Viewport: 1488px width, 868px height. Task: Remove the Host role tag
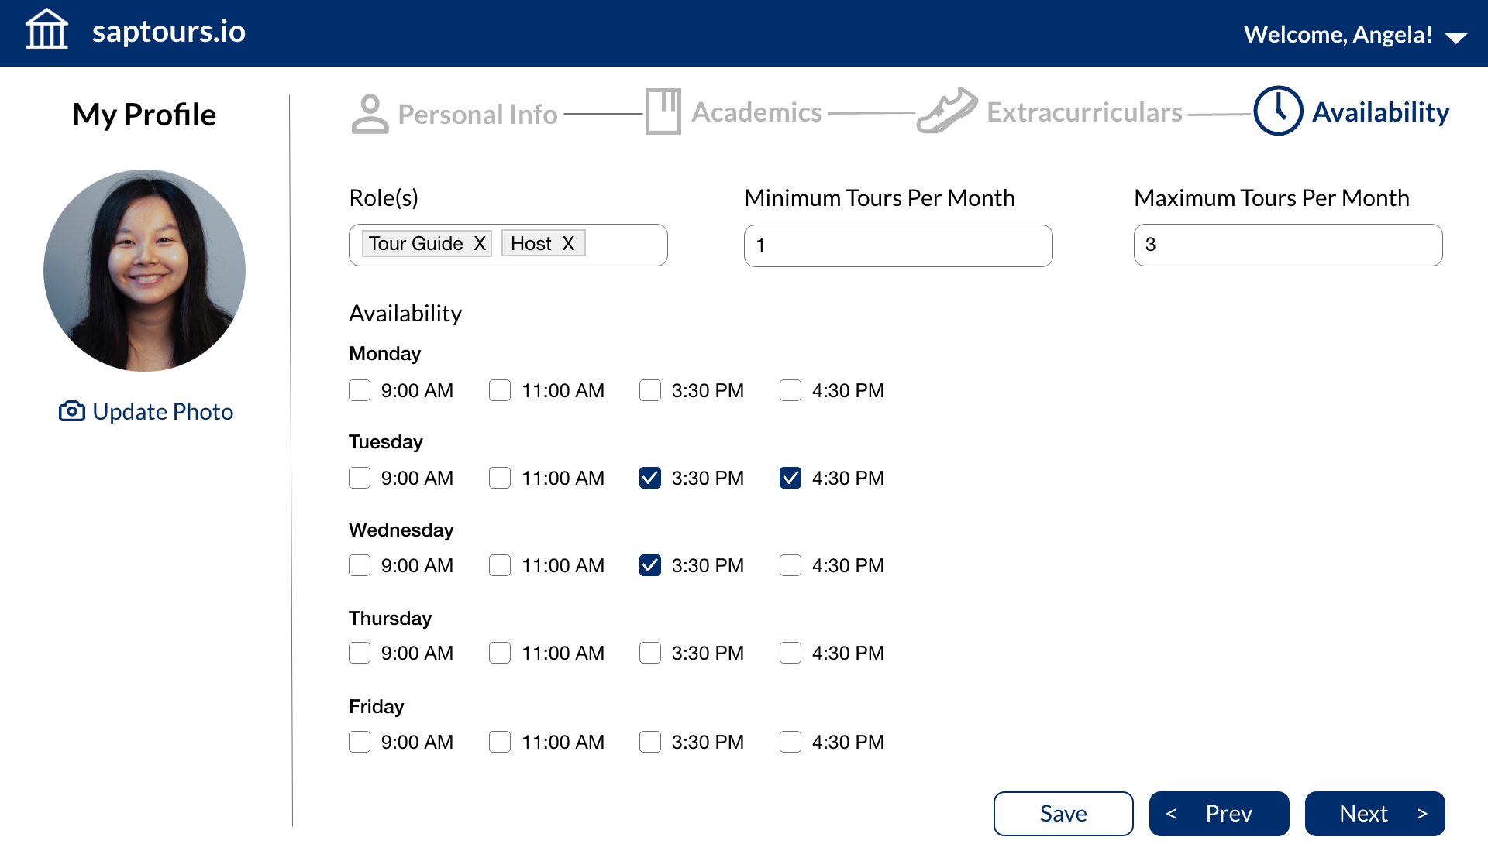(x=568, y=244)
